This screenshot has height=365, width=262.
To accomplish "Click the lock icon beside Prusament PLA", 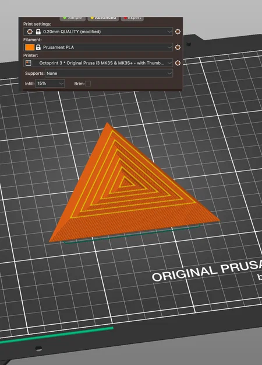I will point(38,47).
